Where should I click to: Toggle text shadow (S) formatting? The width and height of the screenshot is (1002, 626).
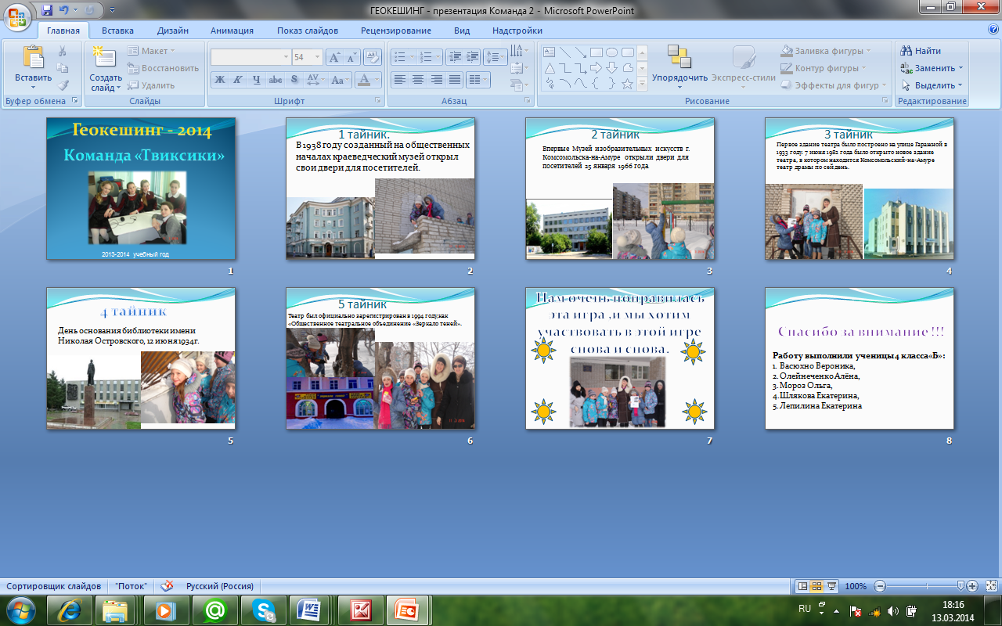pos(294,80)
